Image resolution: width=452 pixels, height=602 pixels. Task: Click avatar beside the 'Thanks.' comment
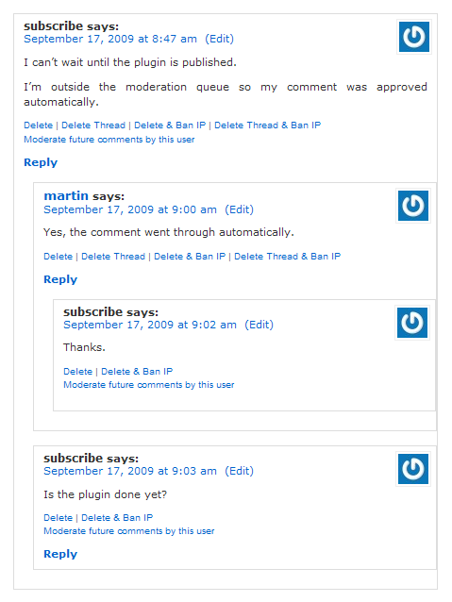412,323
